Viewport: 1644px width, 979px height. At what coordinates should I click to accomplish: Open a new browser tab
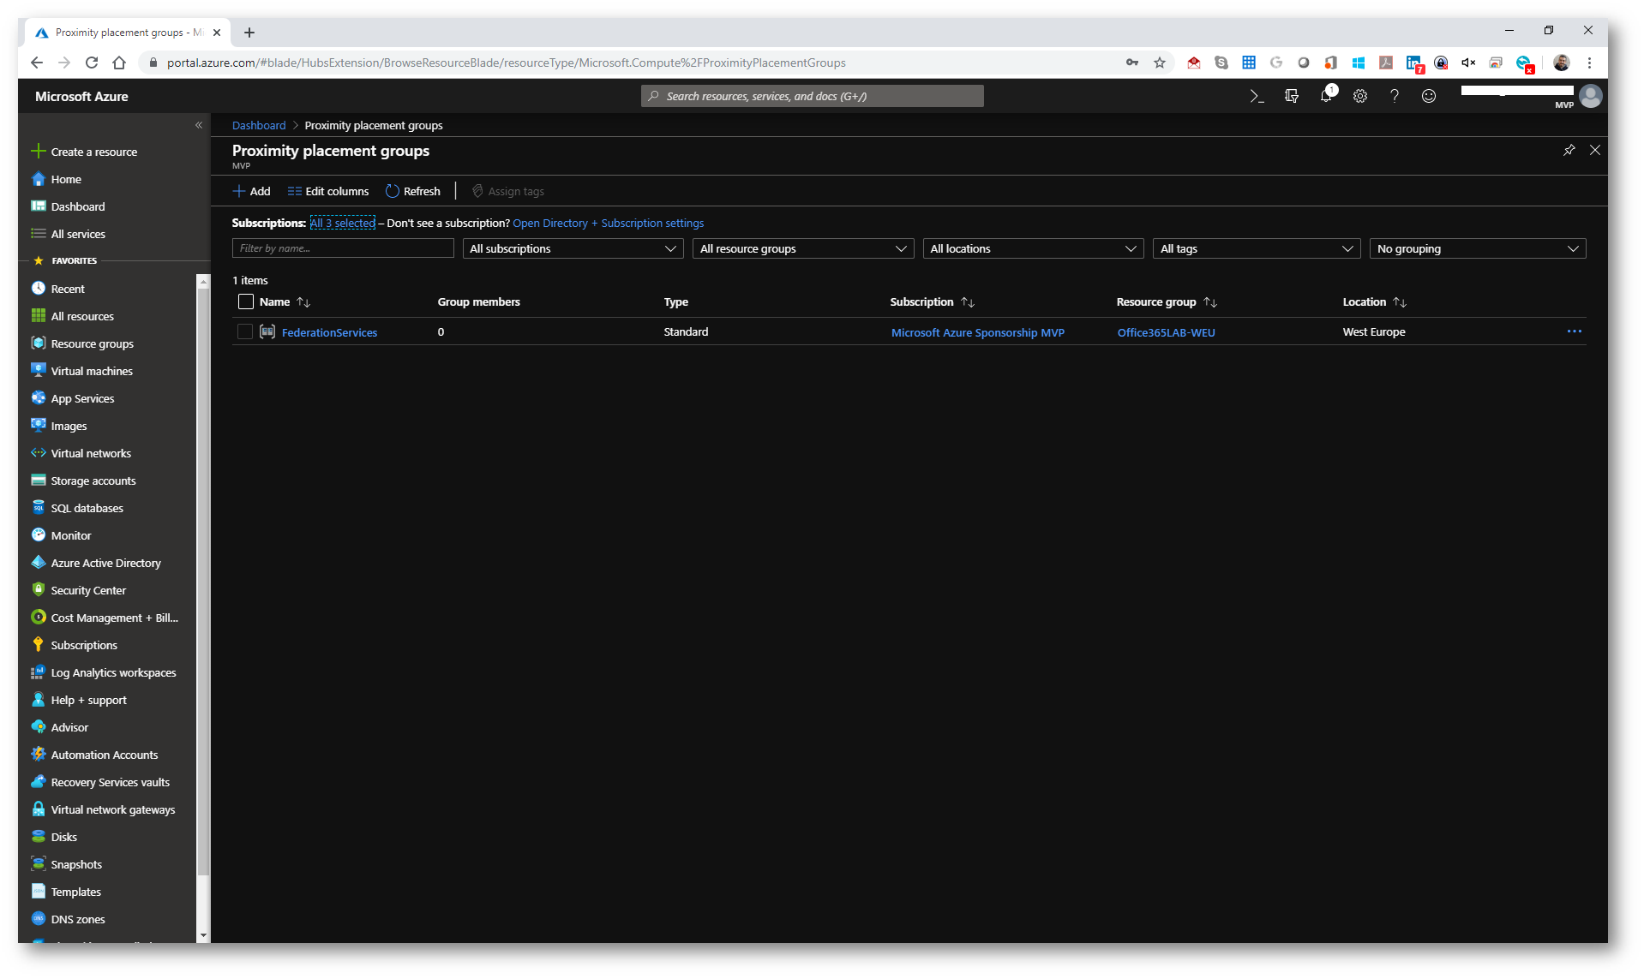pyautogui.click(x=249, y=33)
